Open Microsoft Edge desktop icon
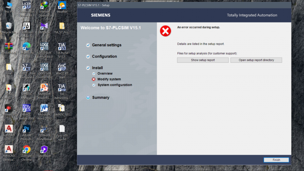The height and width of the screenshot is (171, 304). pos(26,51)
